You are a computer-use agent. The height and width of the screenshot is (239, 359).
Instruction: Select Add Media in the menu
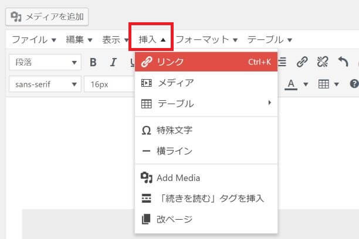206,178
